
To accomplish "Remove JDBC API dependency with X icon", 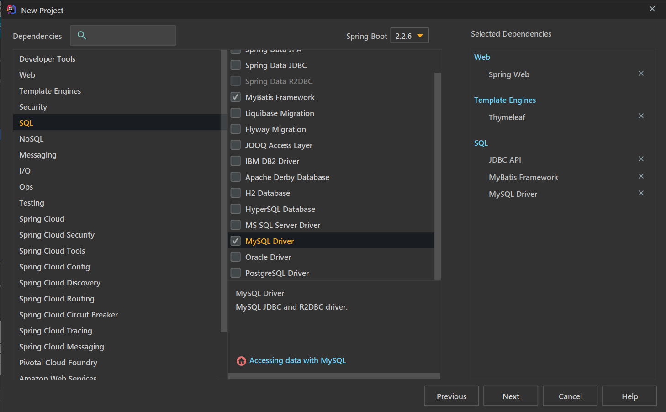I will tap(641, 159).
